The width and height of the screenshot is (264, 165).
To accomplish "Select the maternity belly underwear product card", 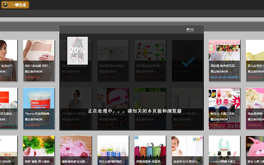I will [x=39, y=61].
